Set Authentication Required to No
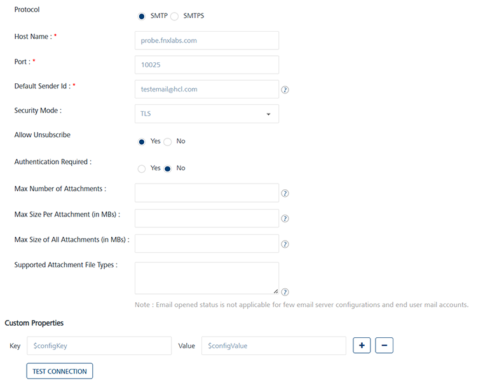 [x=168, y=168]
